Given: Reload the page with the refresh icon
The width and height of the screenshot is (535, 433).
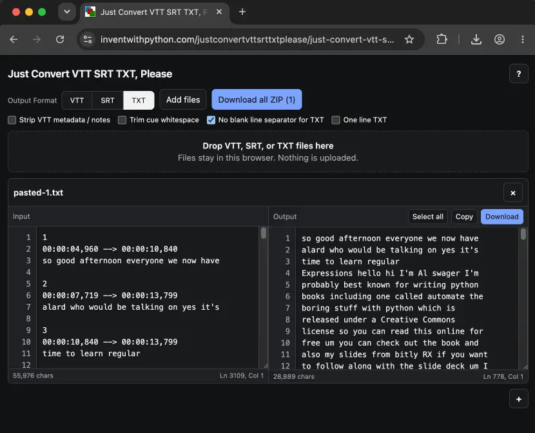Looking at the screenshot, I should pyautogui.click(x=60, y=39).
